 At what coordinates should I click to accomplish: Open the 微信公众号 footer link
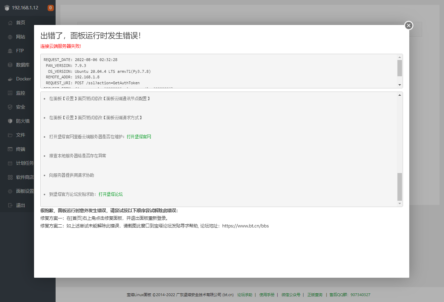(x=291, y=295)
